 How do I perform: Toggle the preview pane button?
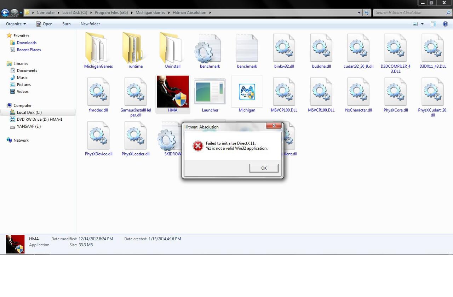point(433,24)
